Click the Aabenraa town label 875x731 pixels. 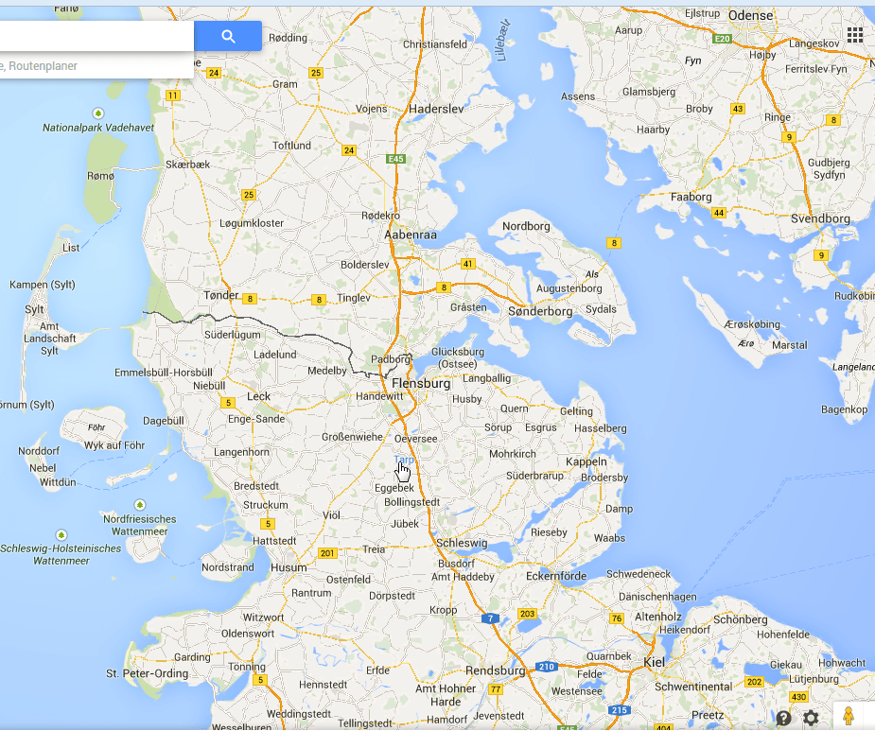click(x=411, y=235)
